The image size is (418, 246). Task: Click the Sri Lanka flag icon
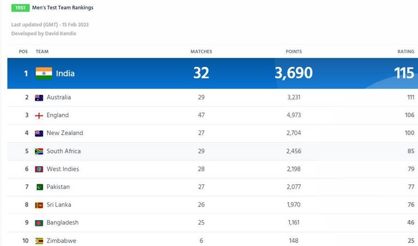(x=39, y=205)
